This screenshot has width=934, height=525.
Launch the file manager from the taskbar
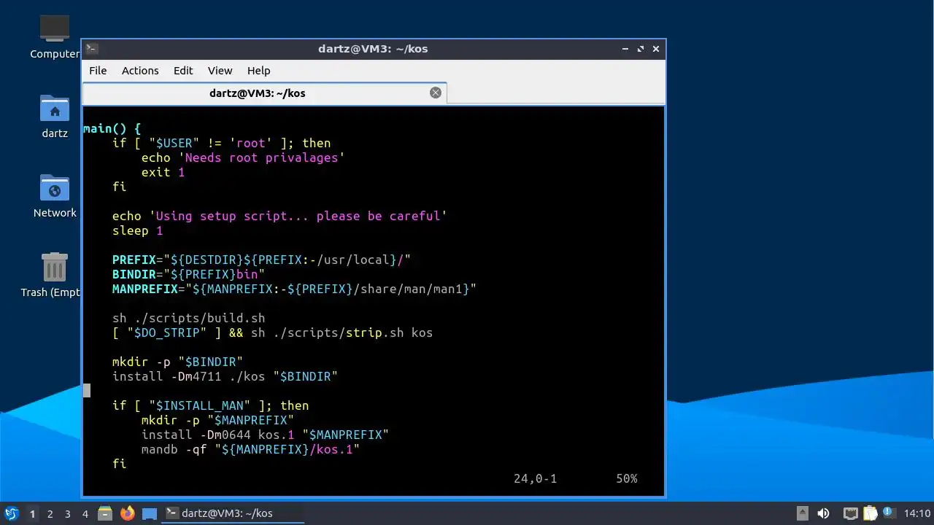point(105,513)
